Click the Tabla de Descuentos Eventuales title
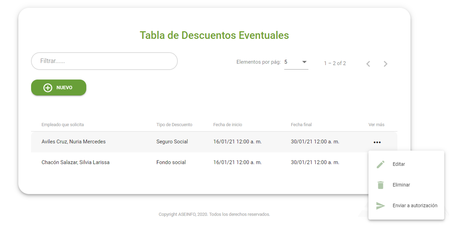This screenshot has width=458, height=229. pos(214,35)
